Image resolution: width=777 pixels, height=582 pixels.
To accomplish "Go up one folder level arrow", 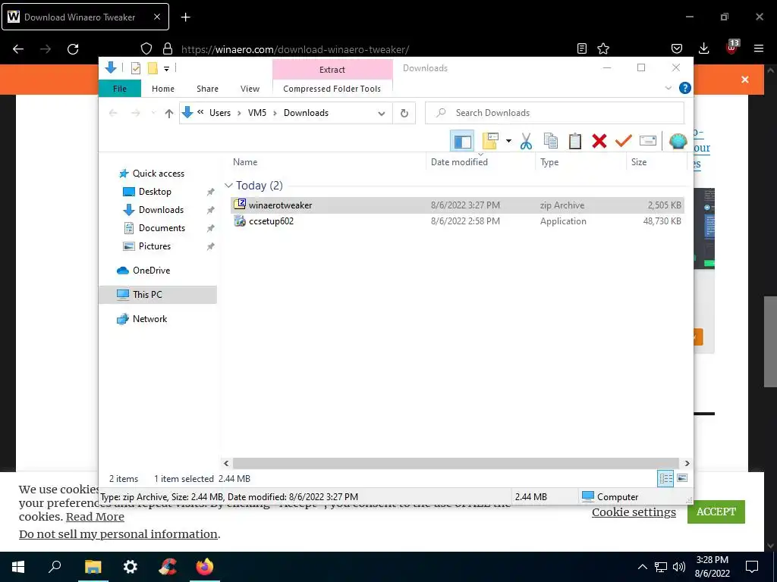I will click(169, 114).
